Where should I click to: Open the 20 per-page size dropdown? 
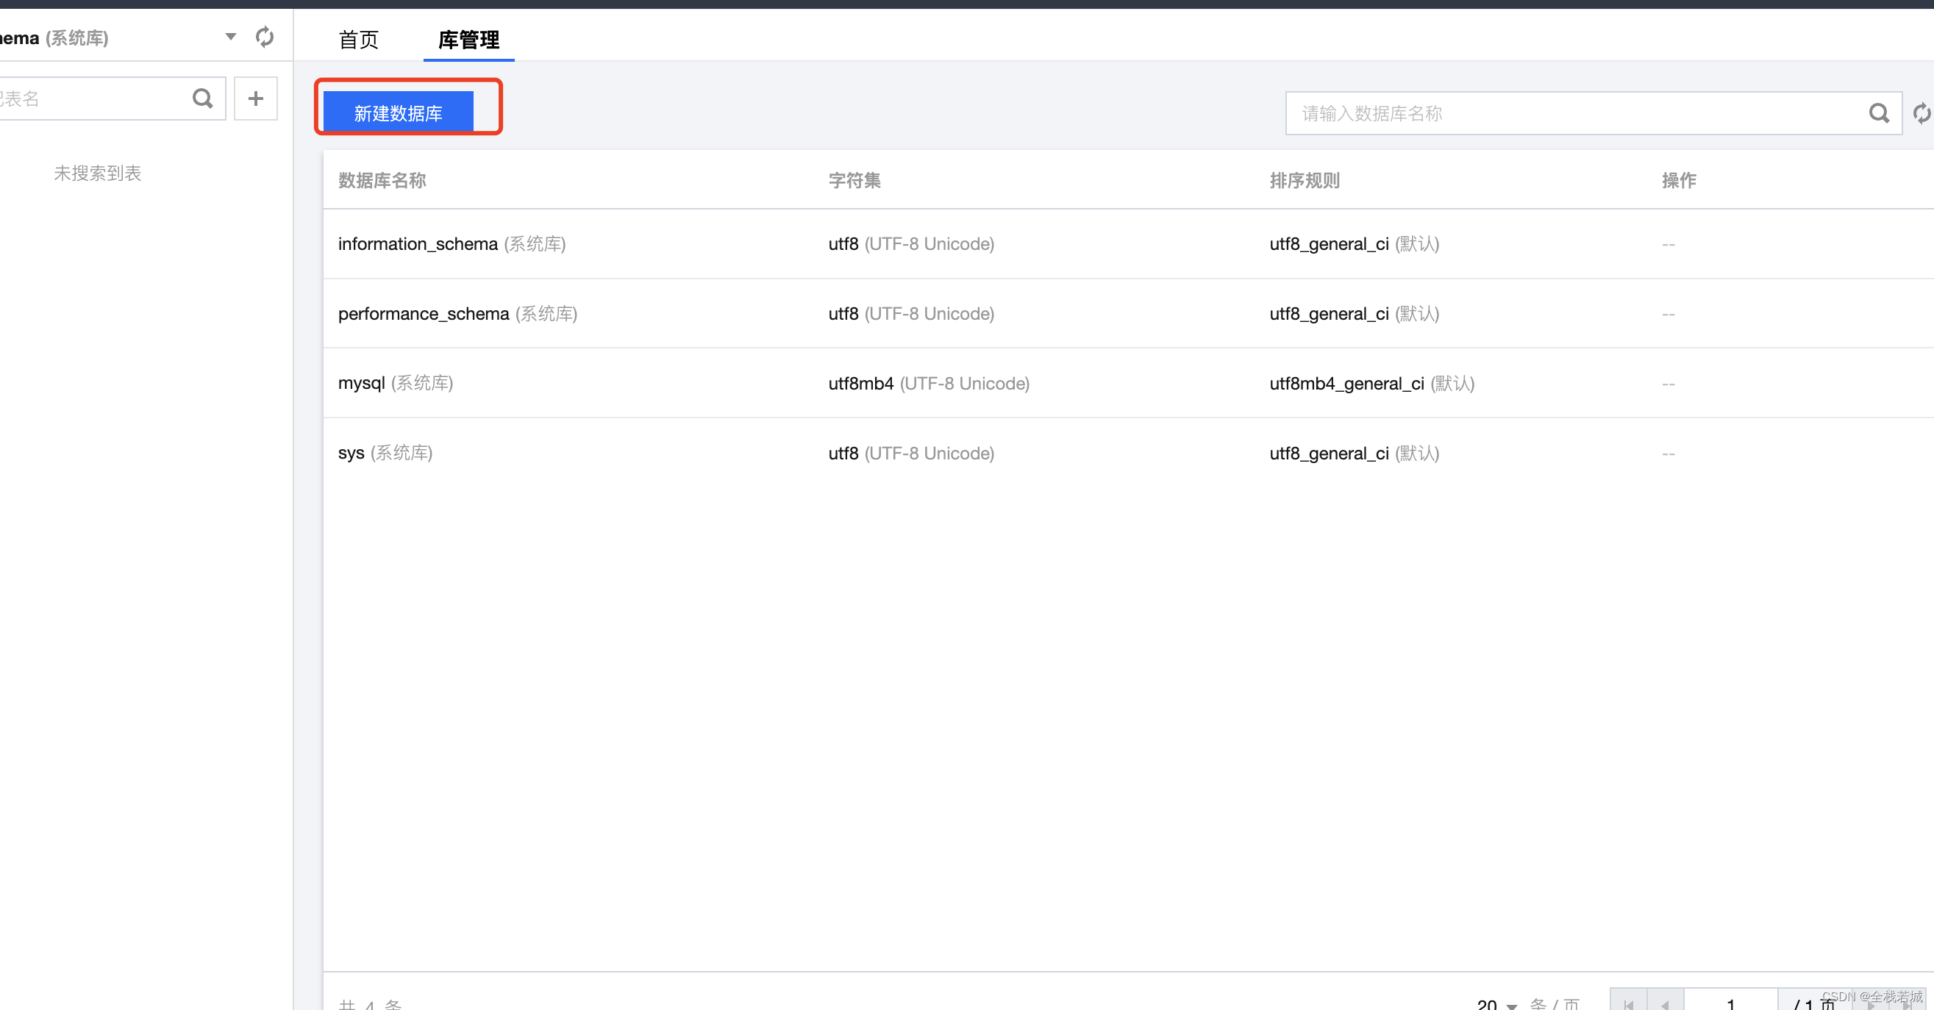1497,1003
